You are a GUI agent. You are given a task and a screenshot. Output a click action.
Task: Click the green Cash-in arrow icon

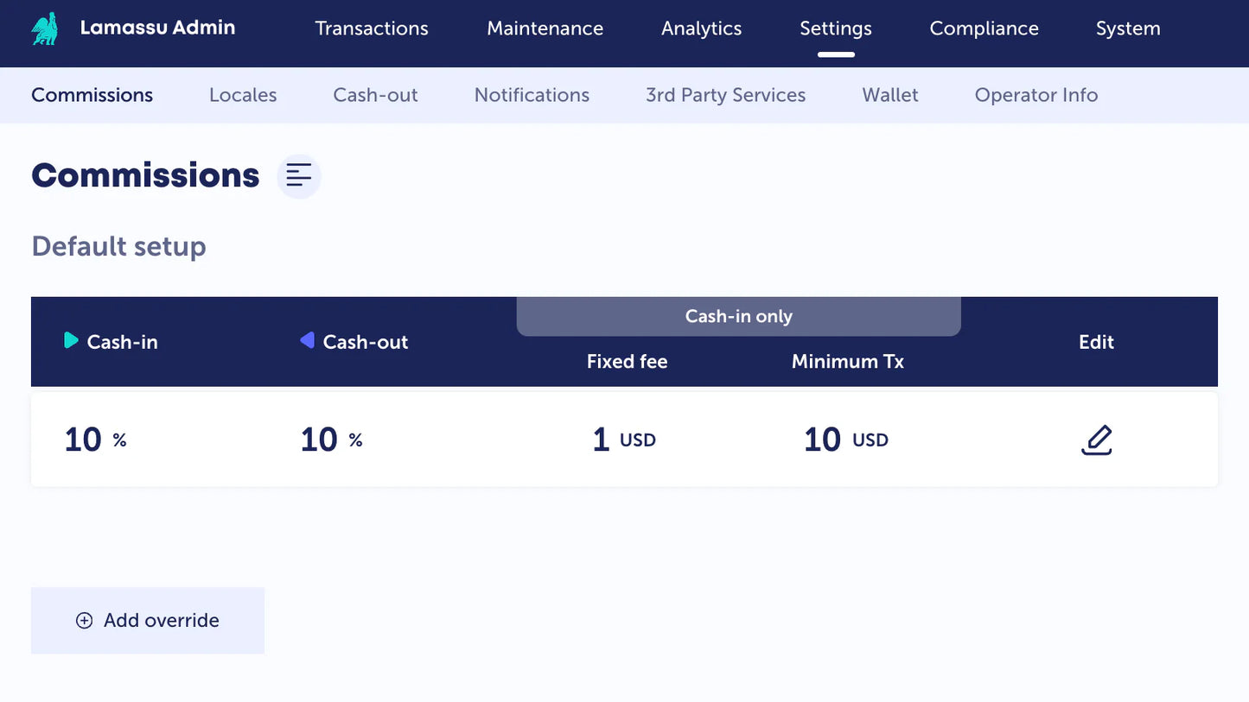pyautogui.click(x=71, y=341)
